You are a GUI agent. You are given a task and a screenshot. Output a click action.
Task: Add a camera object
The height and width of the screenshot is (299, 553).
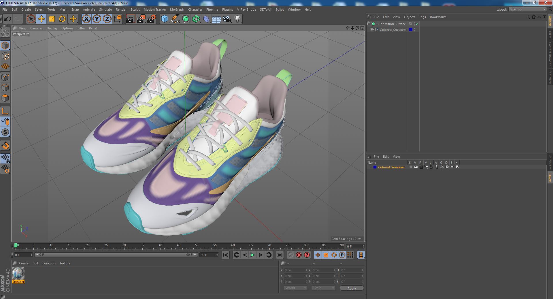coord(227,19)
